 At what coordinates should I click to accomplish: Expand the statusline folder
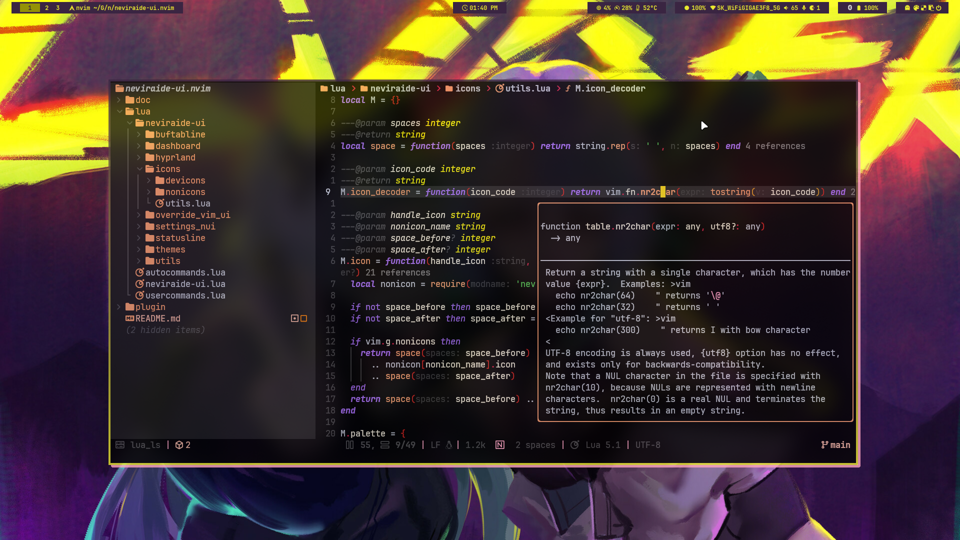click(138, 238)
